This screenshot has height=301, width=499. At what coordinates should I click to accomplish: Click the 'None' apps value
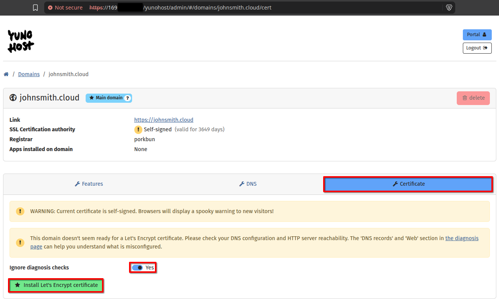pyautogui.click(x=141, y=149)
